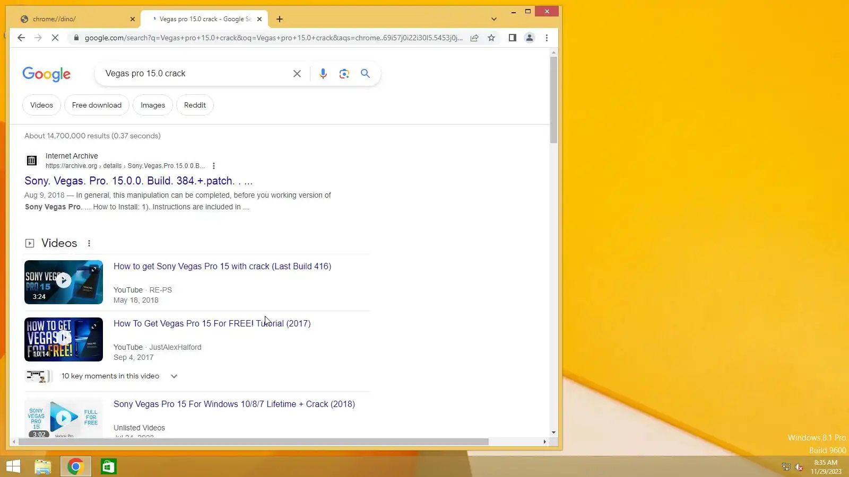Viewport: 849px width, 477px height.
Task: Click the Internet Archive site favicon
Action: [x=32, y=160]
